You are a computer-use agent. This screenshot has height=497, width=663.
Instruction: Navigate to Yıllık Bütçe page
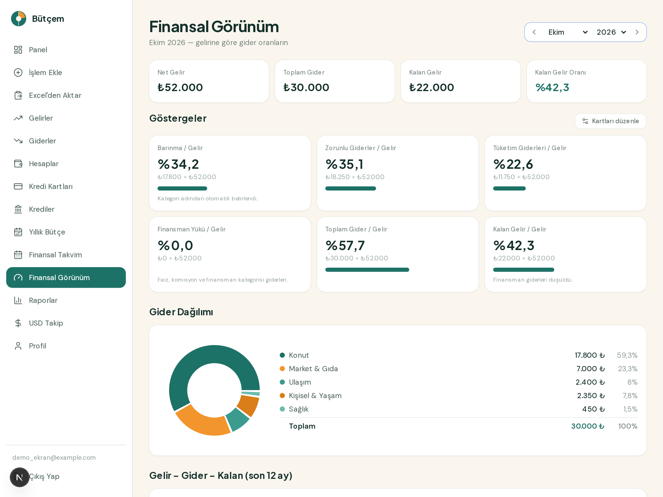(66, 232)
